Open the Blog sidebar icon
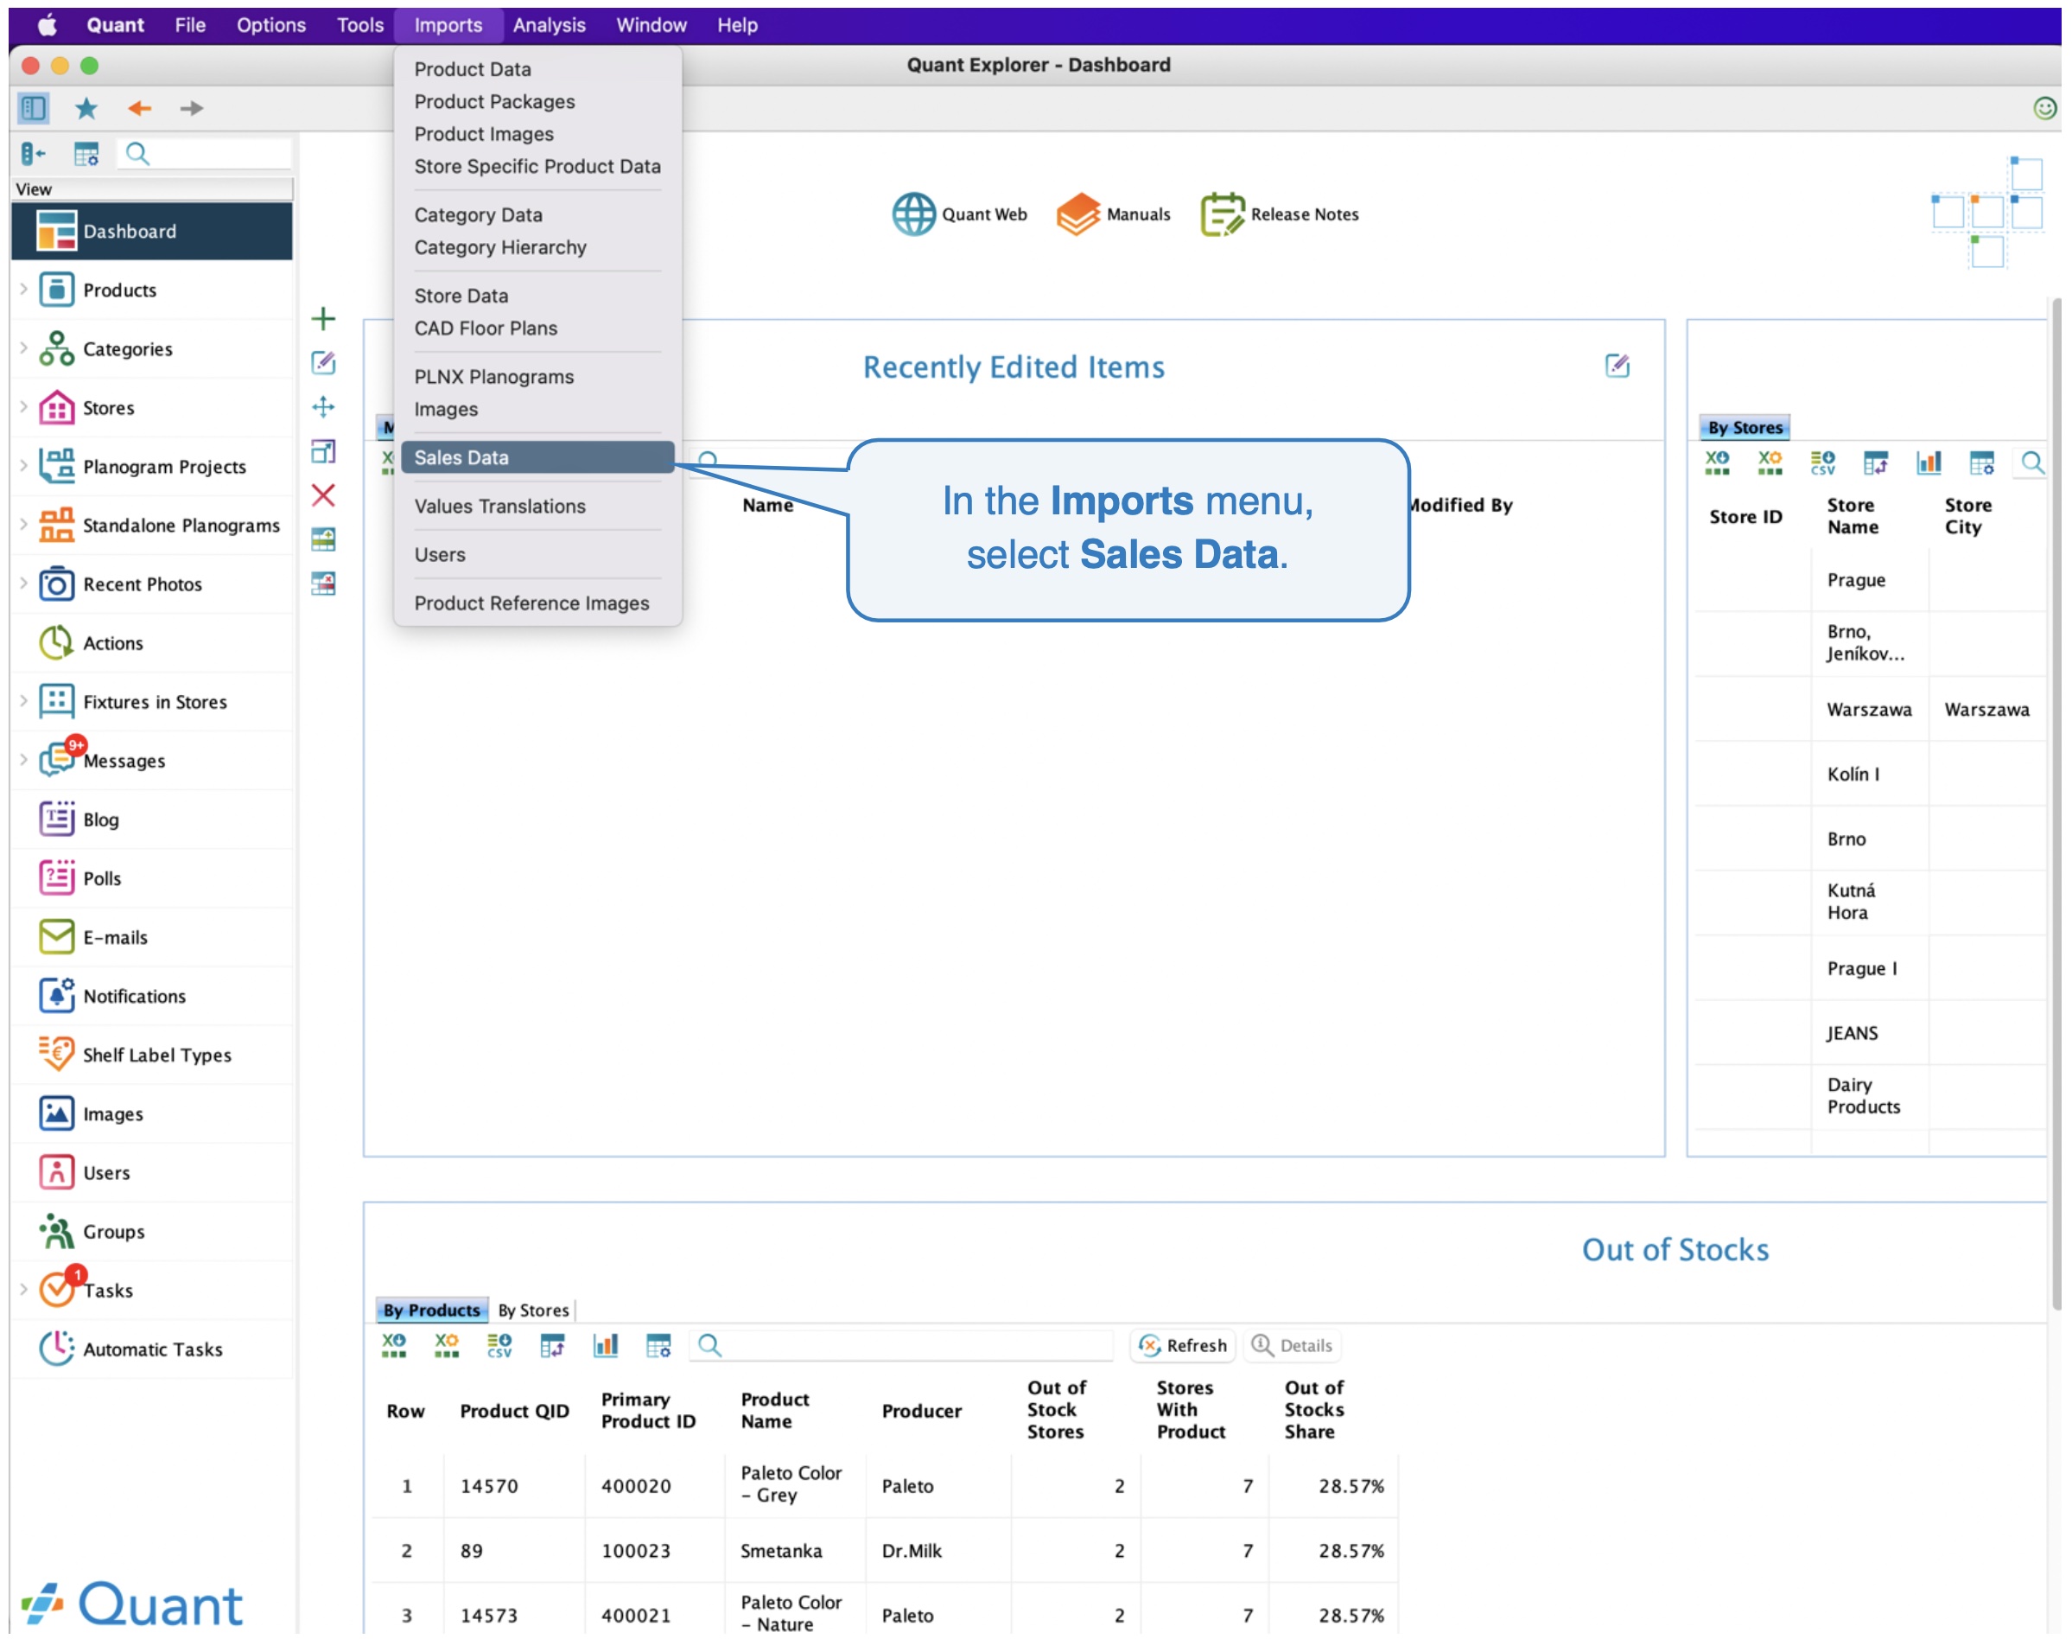Viewport: 2072px width, 1639px height. (57, 819)
